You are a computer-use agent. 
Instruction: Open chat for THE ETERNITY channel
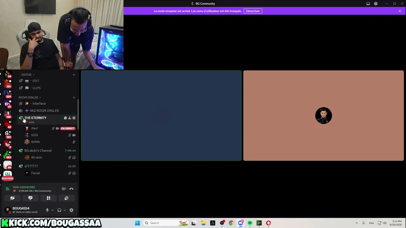65,118
